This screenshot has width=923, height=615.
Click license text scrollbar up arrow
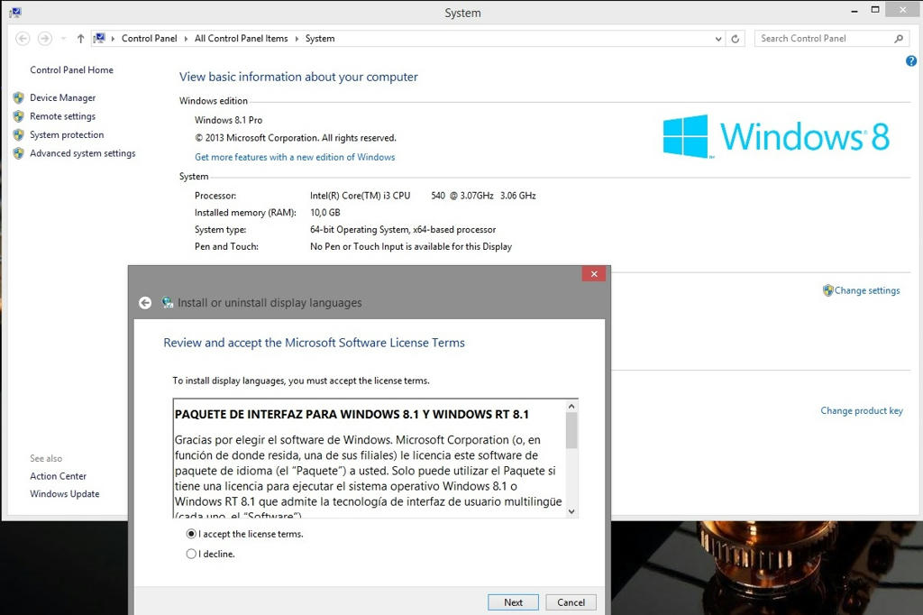tap(571, 407)
